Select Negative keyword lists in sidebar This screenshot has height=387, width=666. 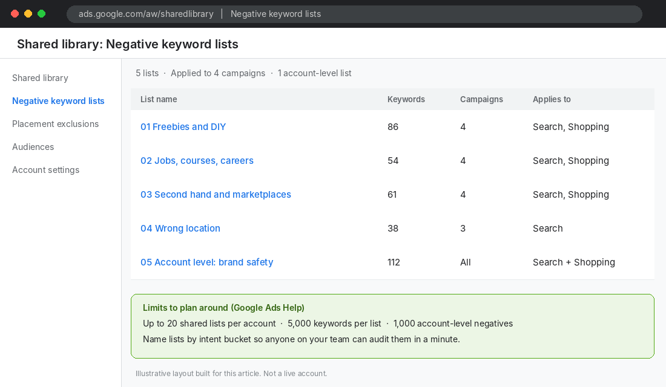coord(58,101)
